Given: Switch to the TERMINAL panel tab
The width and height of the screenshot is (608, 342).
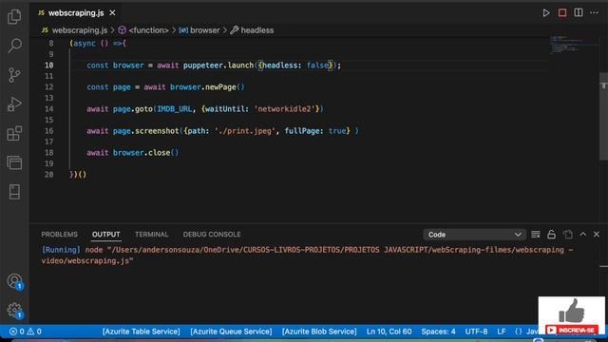Looking at the screenshot, I should [152, 235].
